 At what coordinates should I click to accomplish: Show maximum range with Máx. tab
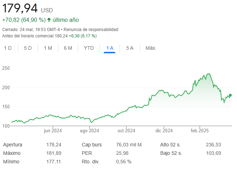click(x=151, y=48)
